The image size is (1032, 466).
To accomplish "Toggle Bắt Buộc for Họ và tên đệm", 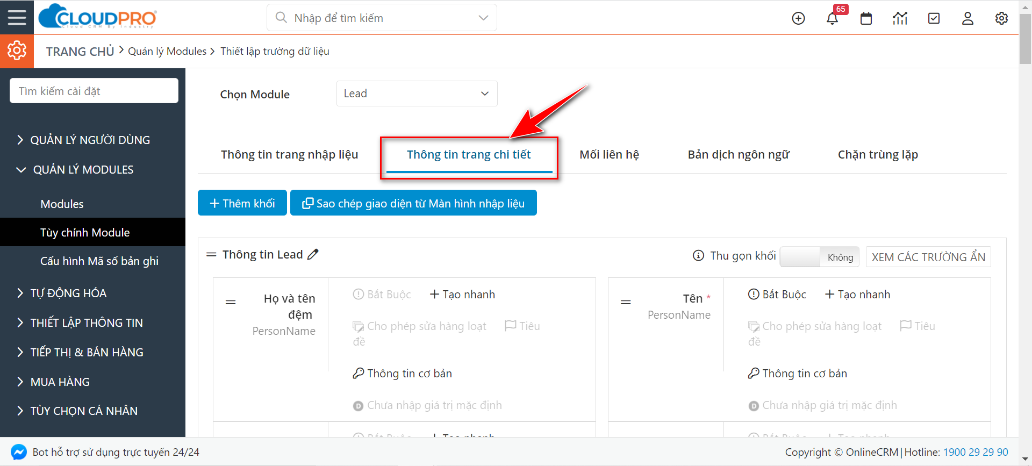I will tap(382, 295).
